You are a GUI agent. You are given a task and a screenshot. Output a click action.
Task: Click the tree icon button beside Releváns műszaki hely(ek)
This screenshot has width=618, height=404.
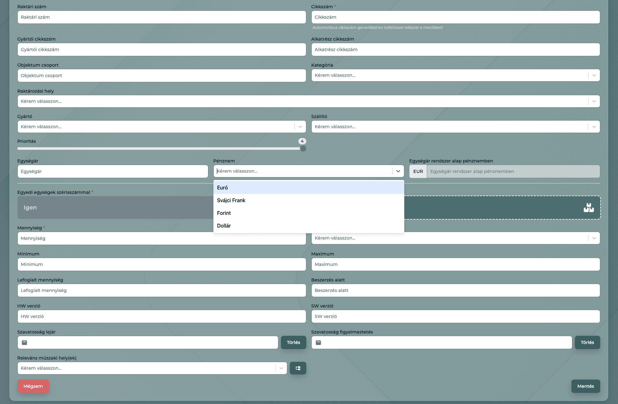[298, 368]
